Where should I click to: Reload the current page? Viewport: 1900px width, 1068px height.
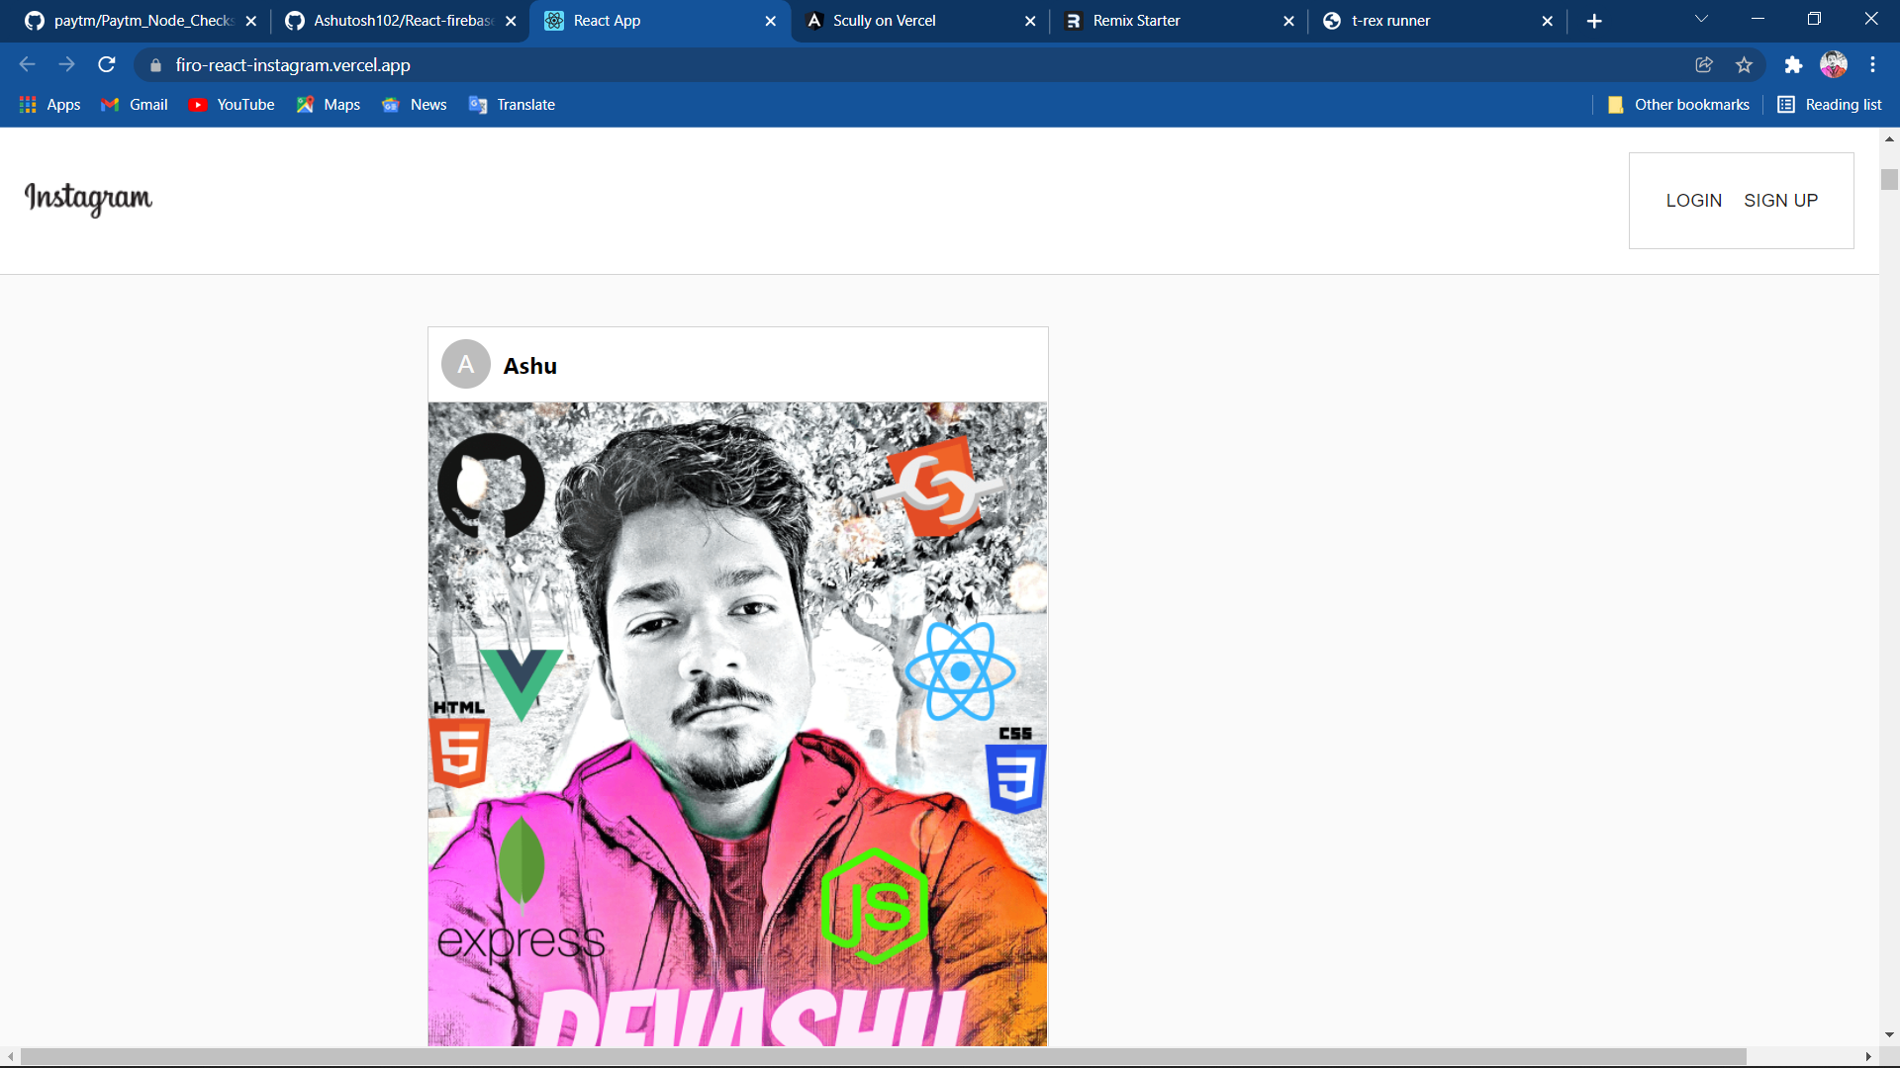tap(107, 64)
